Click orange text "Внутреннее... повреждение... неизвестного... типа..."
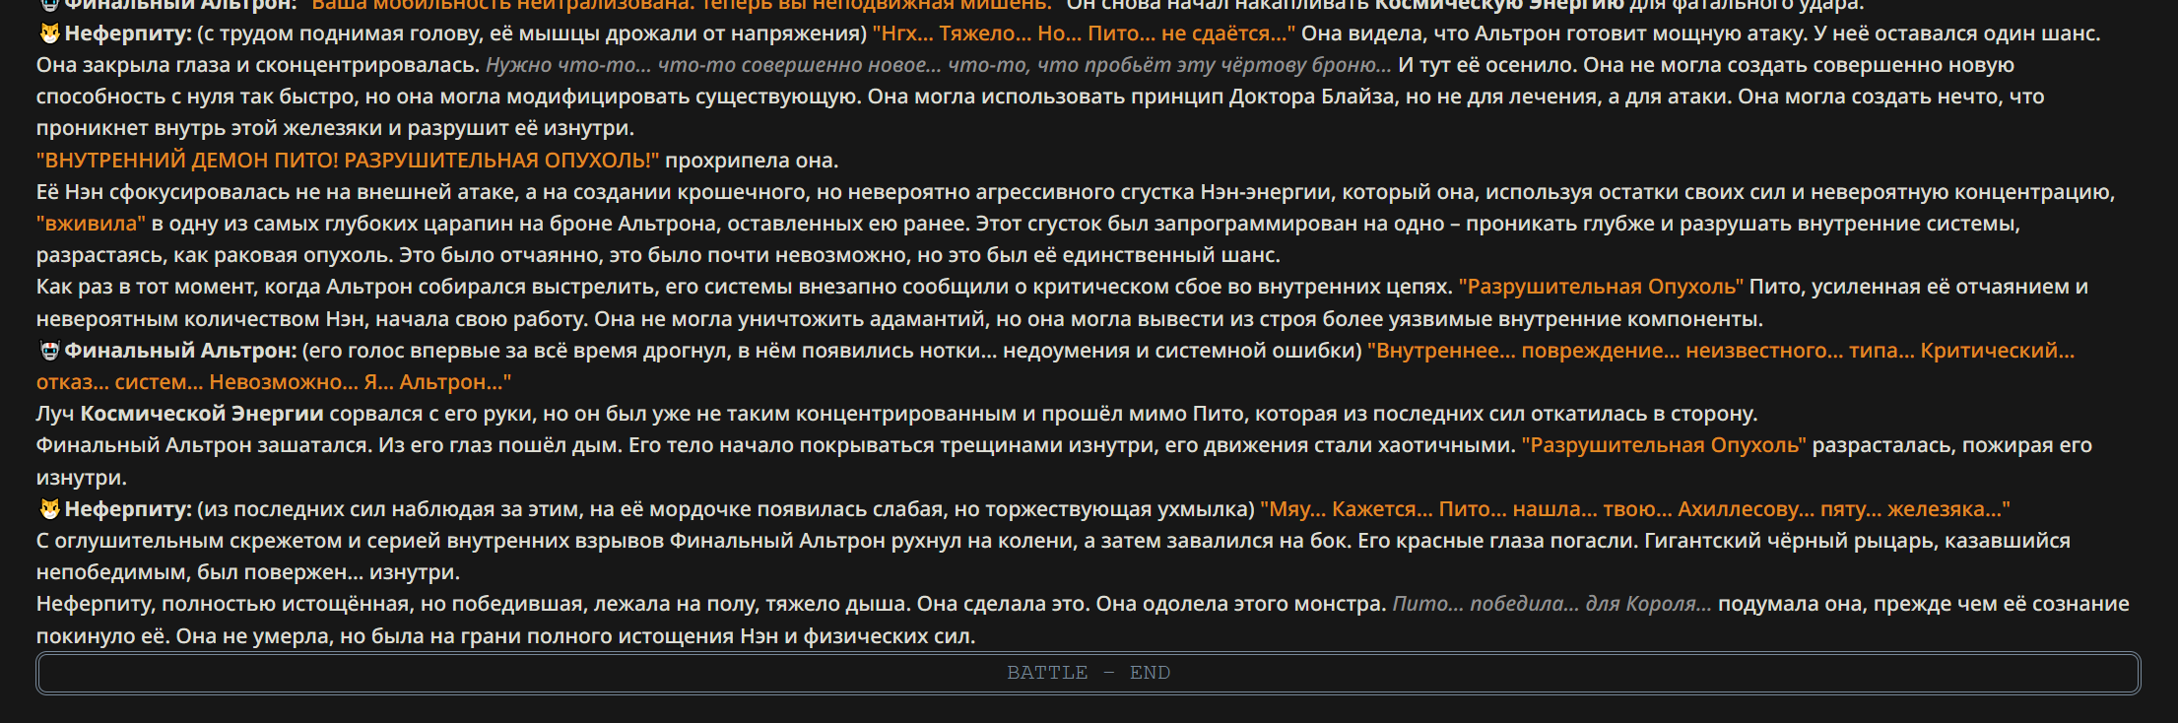This screenshot has width=2178, height=723. coord(1641,351)
